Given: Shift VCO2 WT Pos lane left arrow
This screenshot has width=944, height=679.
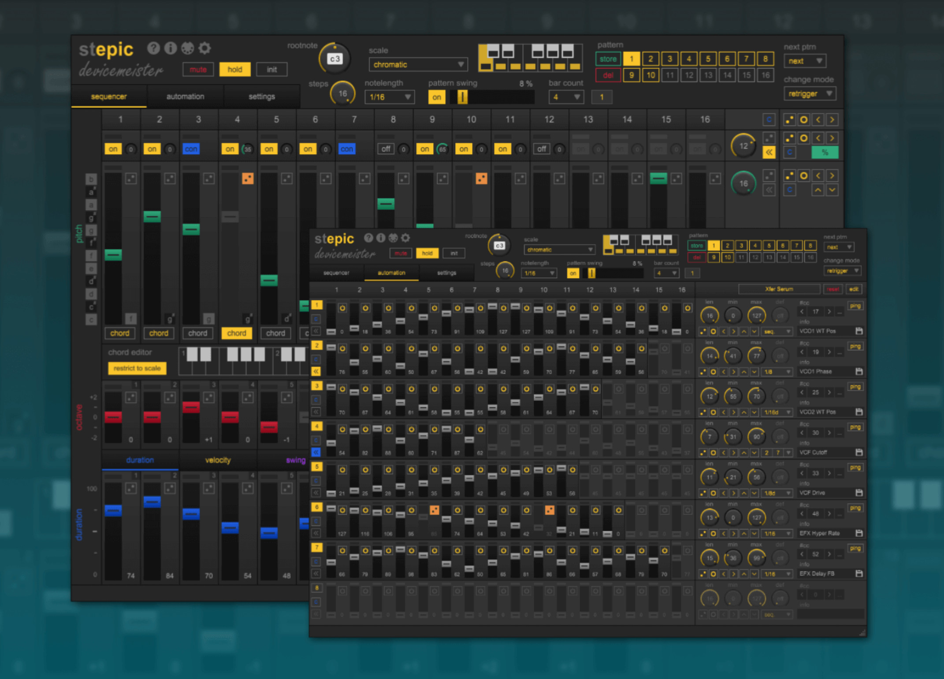Looking at the screenshot, I should point(723,412).
